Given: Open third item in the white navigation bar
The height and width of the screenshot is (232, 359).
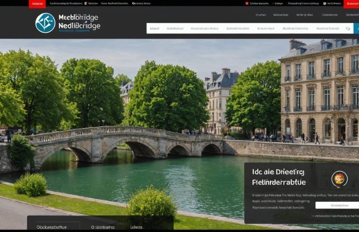Looking at the screenshot, I should [x=204, y=29].
